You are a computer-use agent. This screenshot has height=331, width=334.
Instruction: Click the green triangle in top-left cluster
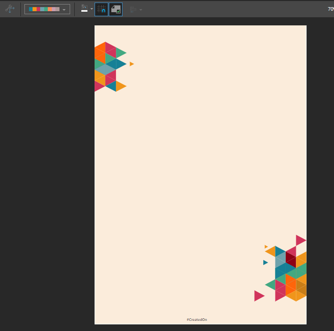tap(120, 53)
